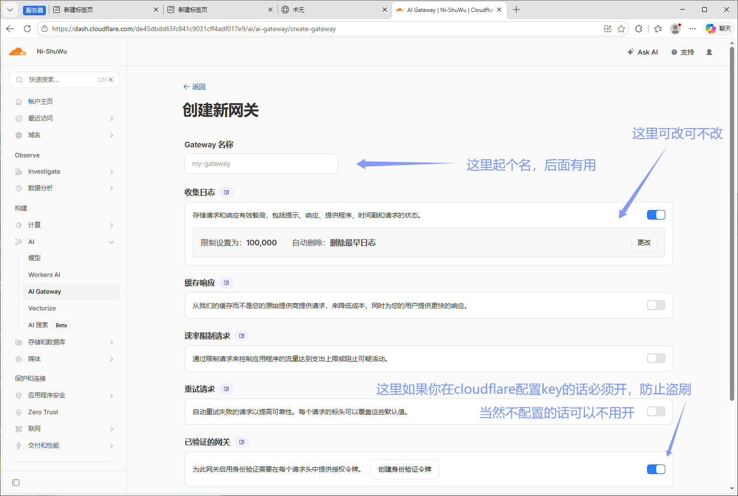
Task: Click the Gateway 名称 input field
Action: (261, 164)
